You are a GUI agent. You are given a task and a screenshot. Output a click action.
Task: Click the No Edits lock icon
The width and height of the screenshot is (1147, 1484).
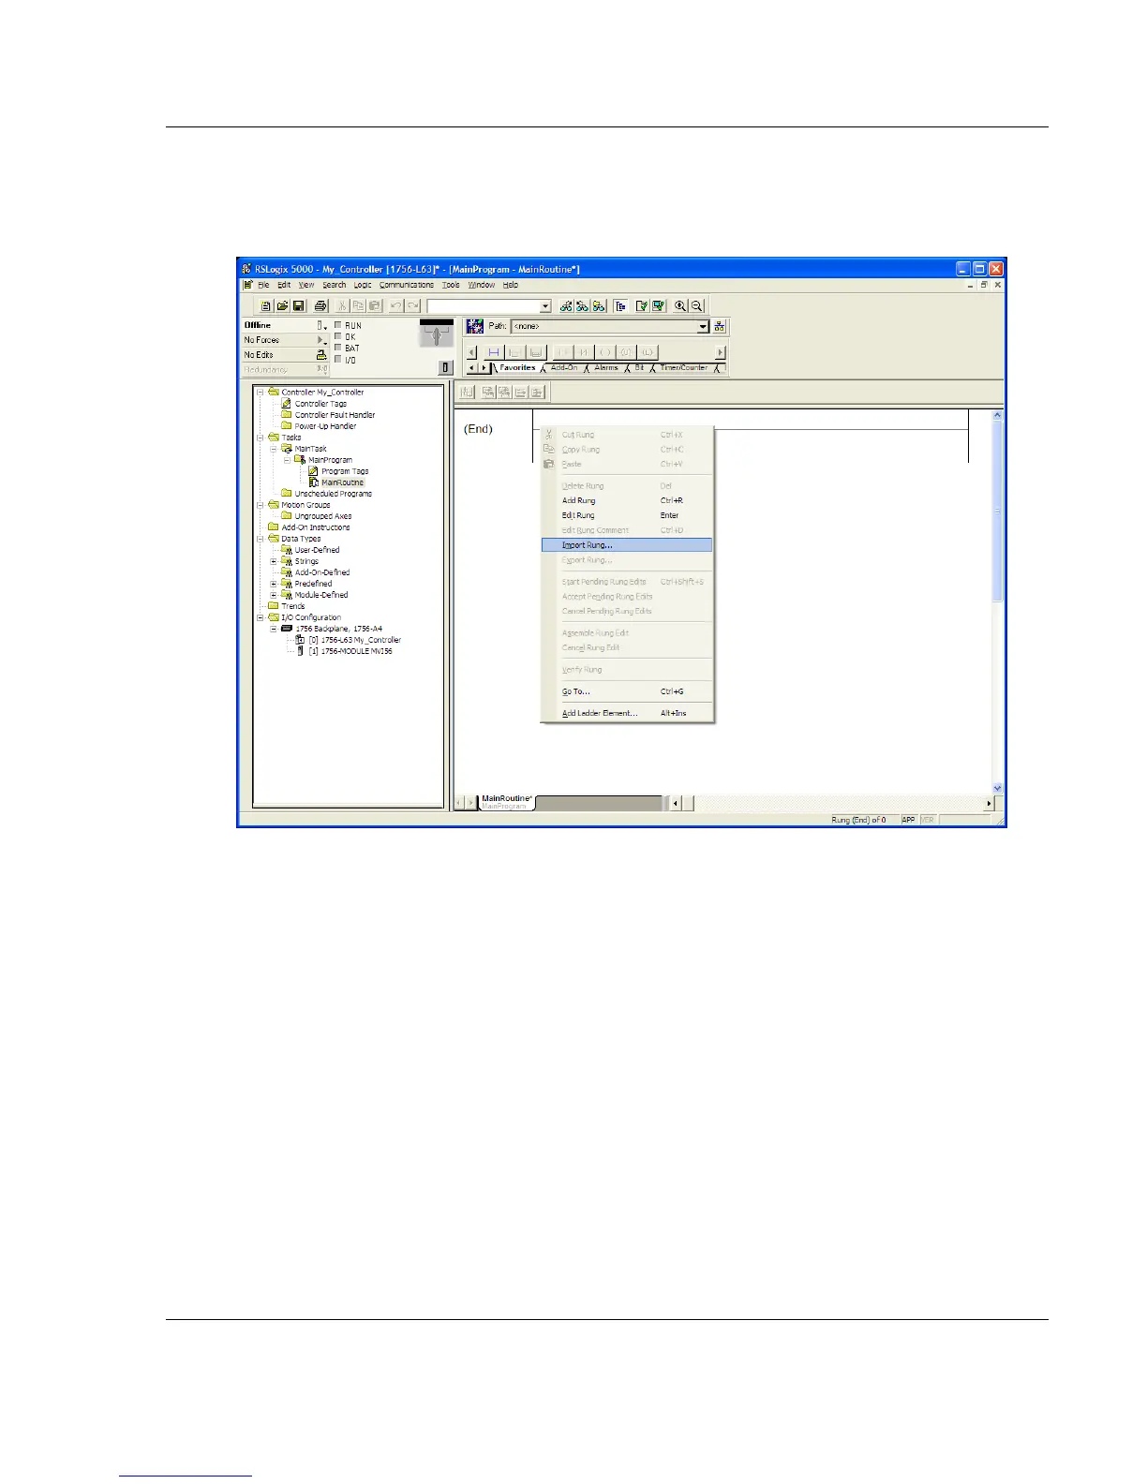(321, 355)
